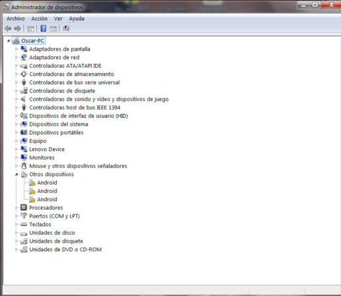Open the Ayuda menu
The width and height of the screenshot is (341, 296).
pyautogui.click(x=77, y=18)
